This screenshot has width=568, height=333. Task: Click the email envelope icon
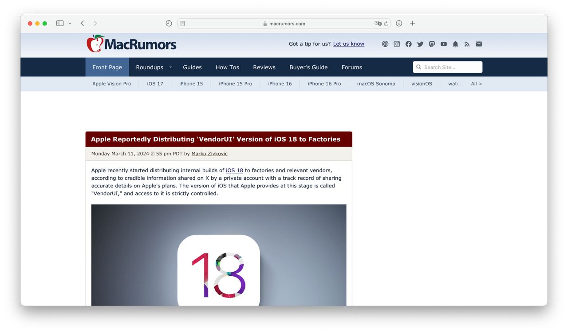click(x=479, y=44)
